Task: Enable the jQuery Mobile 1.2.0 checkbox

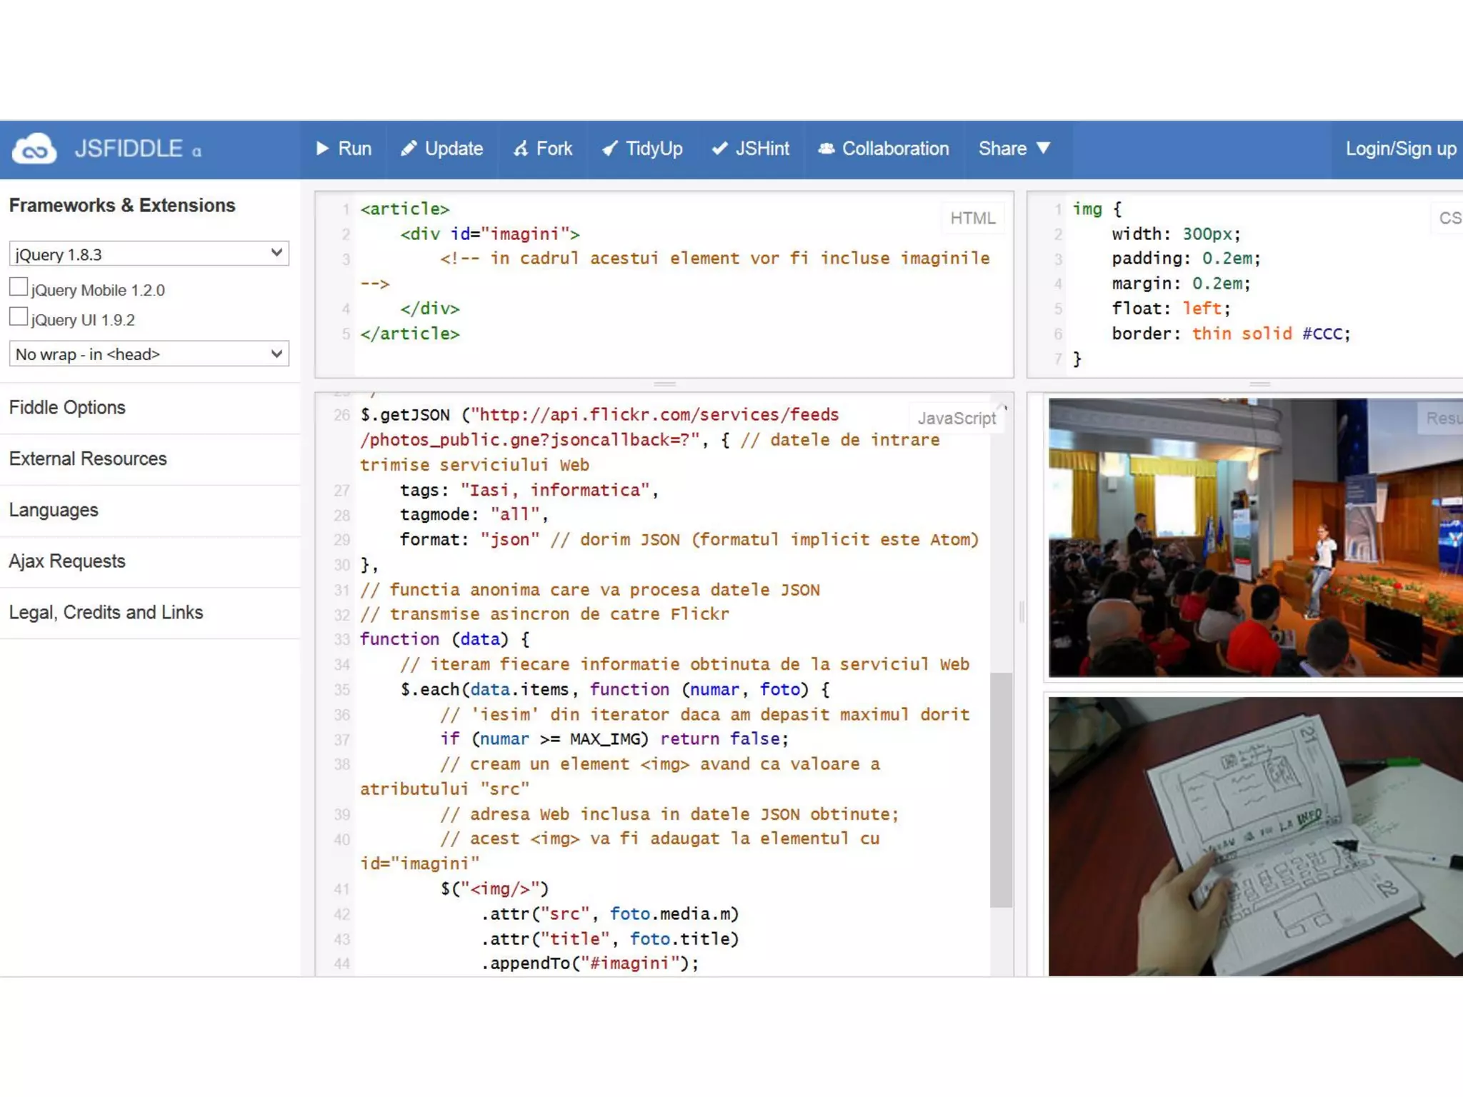Action: (19, 287)
